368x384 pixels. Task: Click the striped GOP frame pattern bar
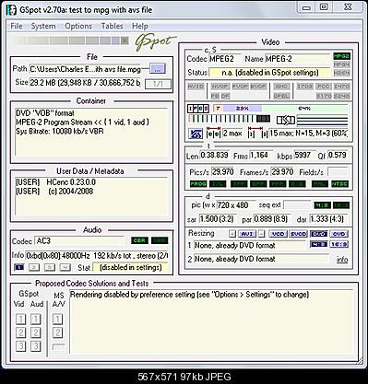click(x=230, y=119)
